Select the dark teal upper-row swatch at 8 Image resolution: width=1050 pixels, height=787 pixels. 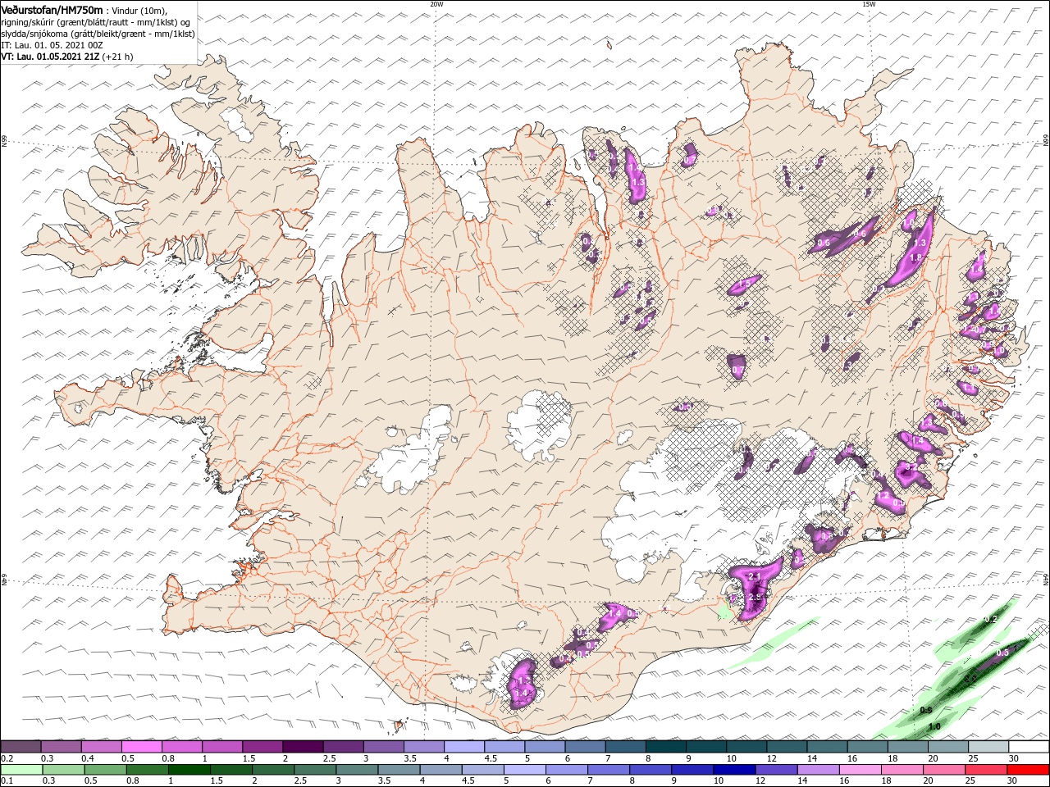pos(666,747)
